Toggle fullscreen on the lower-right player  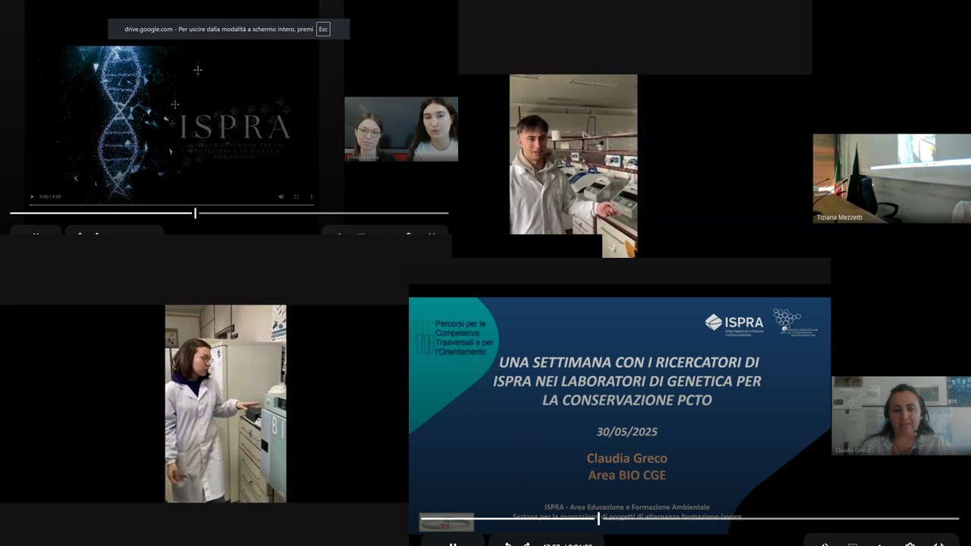tap(938, 542)
